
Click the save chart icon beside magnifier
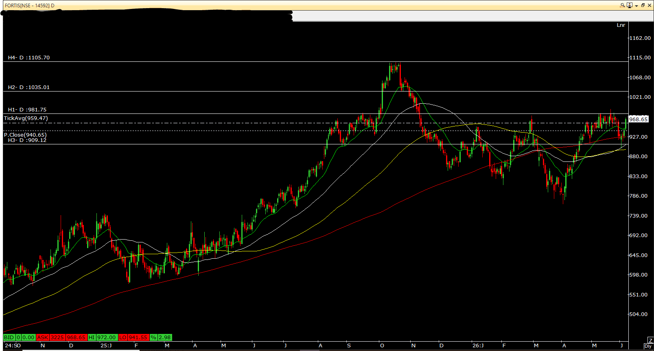(630, 5)
